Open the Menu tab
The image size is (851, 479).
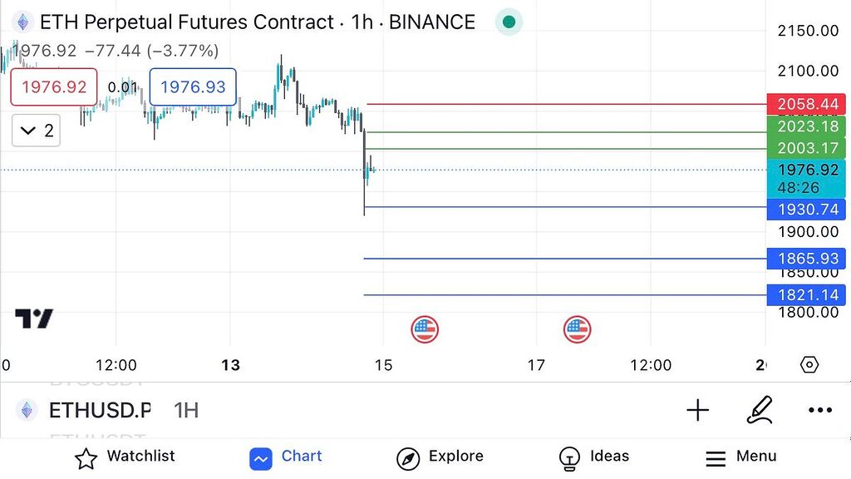tap(740, 457)
